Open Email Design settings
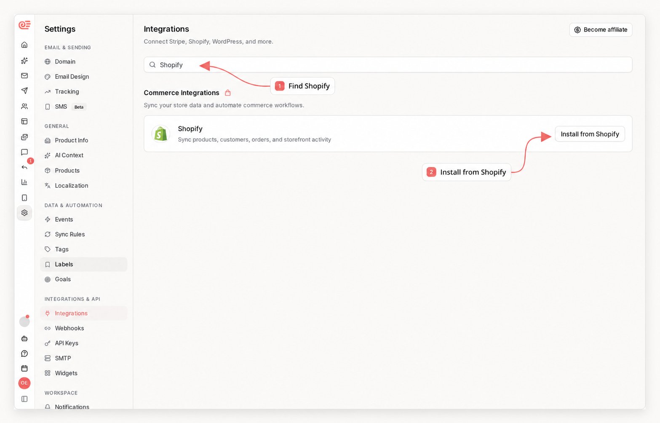The image size is (660, 423). click(x=84, y=77)
